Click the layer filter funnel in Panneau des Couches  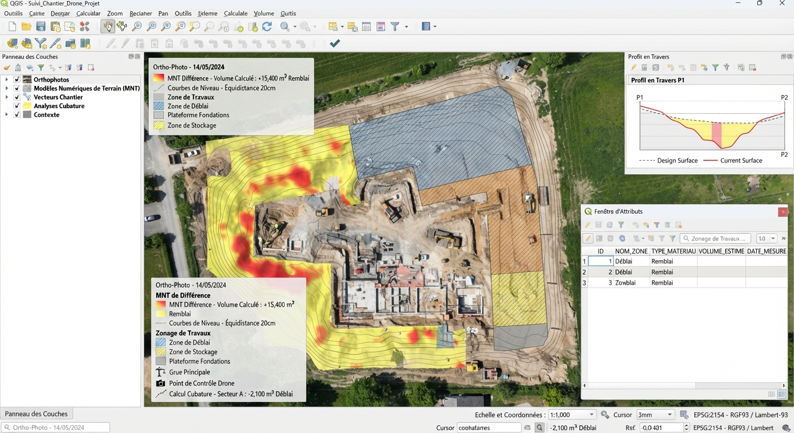coord(41,68)
